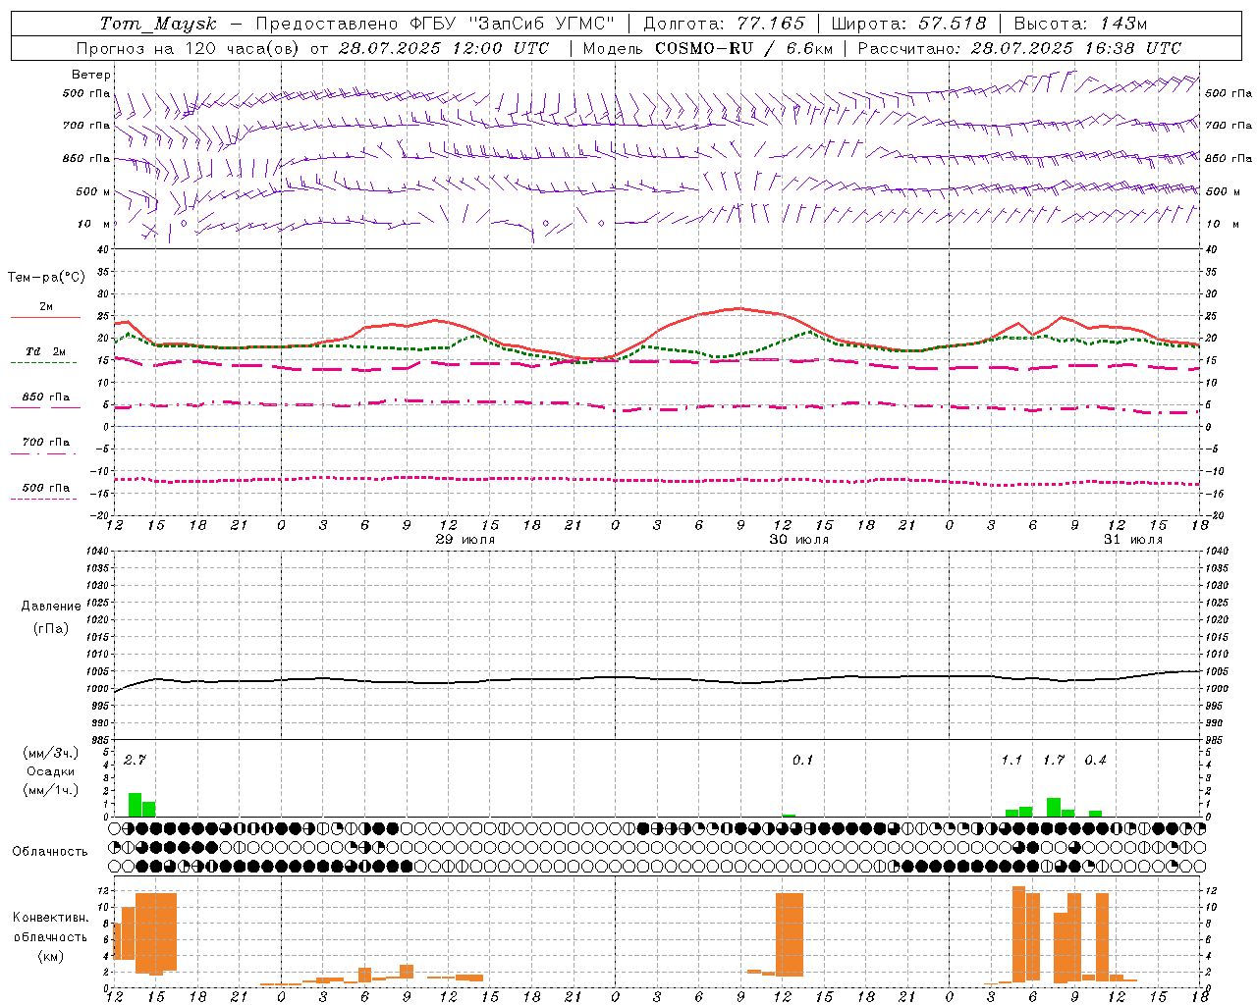Click the Прогноз на 120 часа(ов) text
Screen dimensions: 1257x1005
(x=189, y=48)
